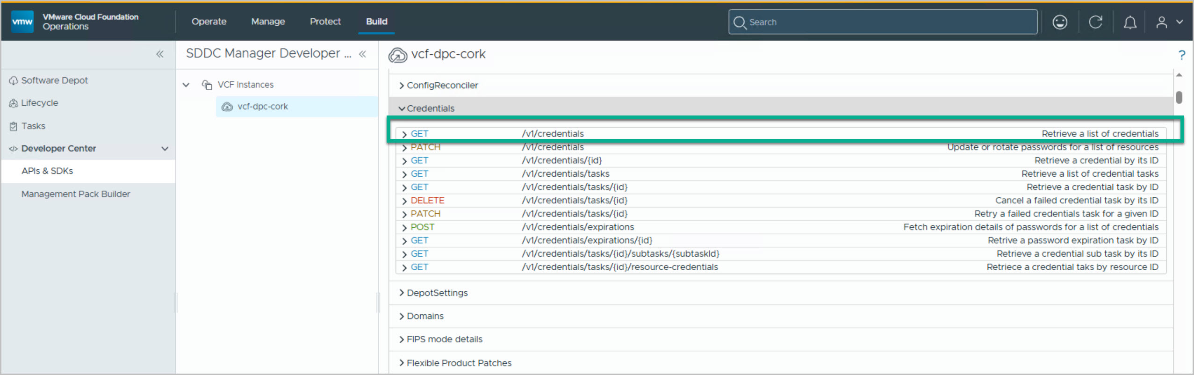Click the API list scrollbar thumb

pos(1179,97)
